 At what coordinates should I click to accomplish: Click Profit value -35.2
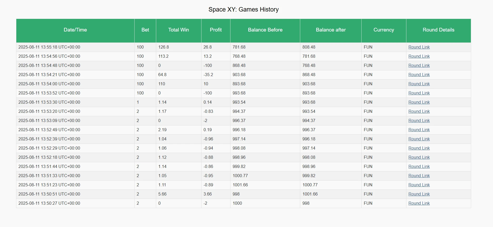tap(208, 75)
